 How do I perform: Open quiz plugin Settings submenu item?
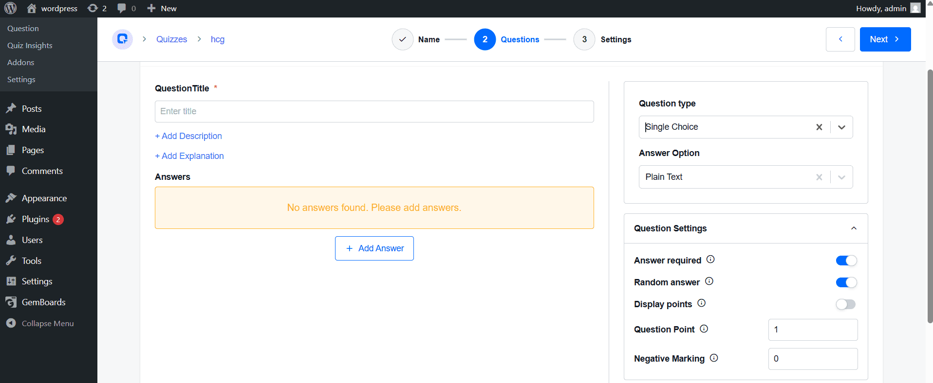pyautogui.click(x=21, y=79)
